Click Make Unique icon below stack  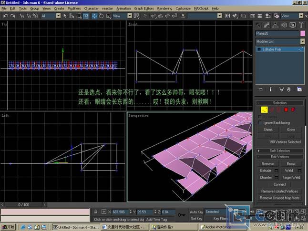point(281,90)
